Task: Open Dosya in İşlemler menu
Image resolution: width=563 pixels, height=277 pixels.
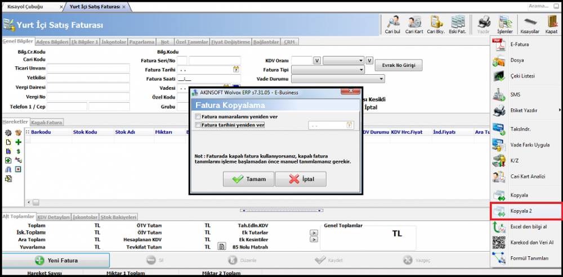Action: pyautogui.click(x=526, y=61)
